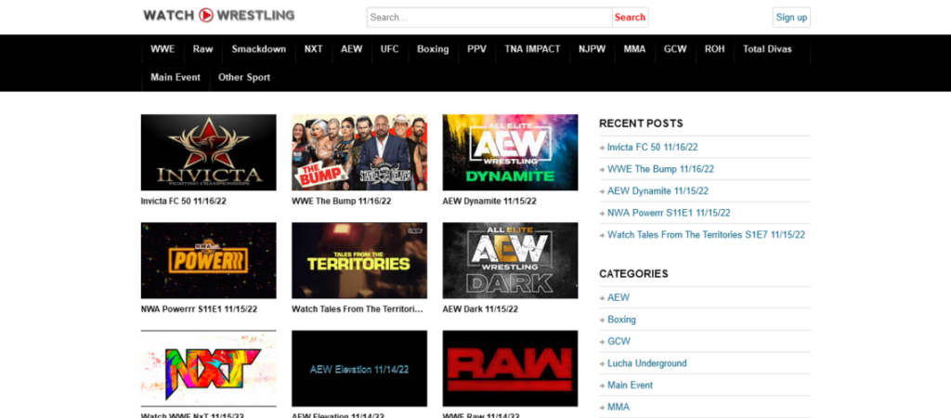Image resolution: width=951 pixels, height=418 pixels.
Task: Select Boxing in Categories list
Action: click(621, 320)
